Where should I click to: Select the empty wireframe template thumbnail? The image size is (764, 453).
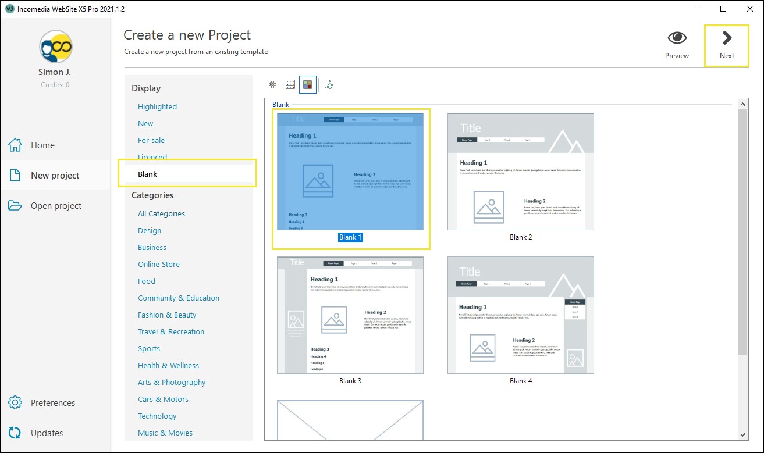(350, 420)
